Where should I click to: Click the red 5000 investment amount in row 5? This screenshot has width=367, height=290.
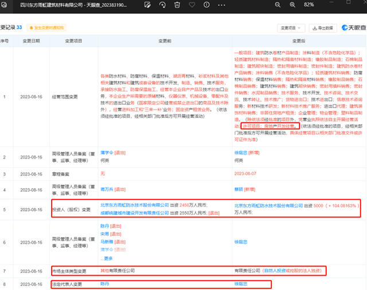click(x=318, y=205)
